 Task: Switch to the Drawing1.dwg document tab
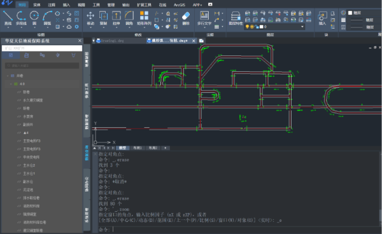[x=112, y=41]
